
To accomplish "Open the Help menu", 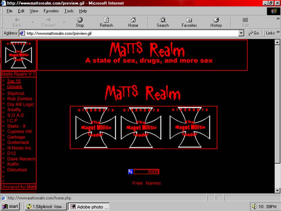I will 83,11.
